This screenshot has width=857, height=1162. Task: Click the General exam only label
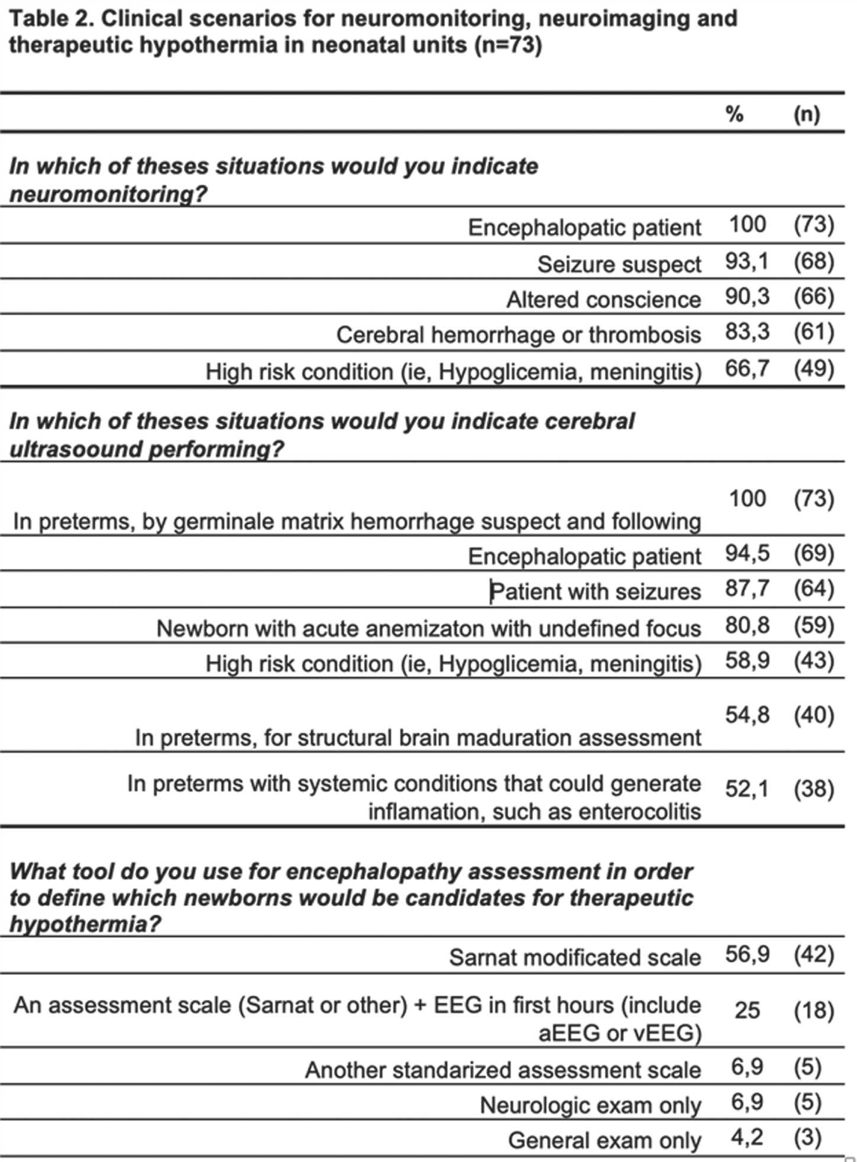604,1140
